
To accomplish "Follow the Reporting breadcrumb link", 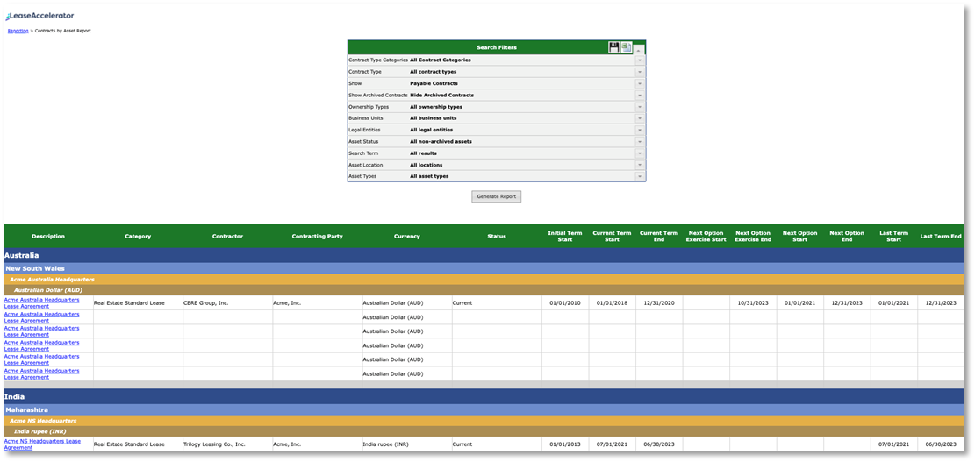I will click(18, 31).
